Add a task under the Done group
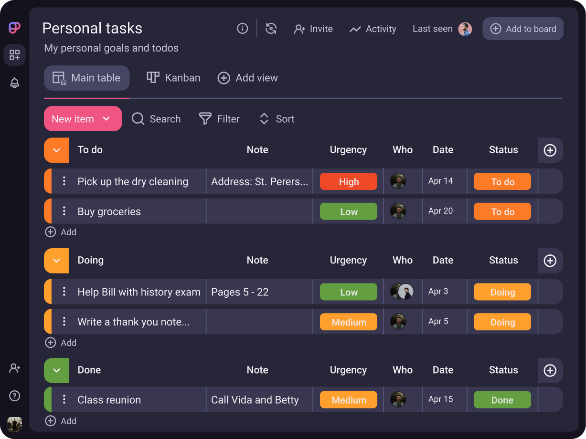The height and width of the screenshot is (439, 586). [x=61, y=421]
